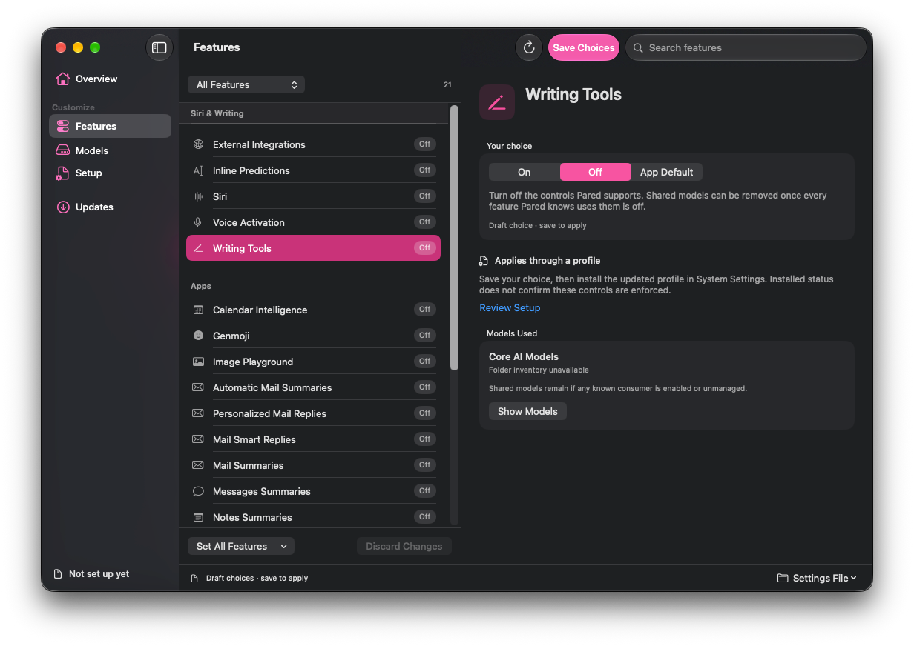Click the Calendar Intelligence calendar icon

[198, 310]
